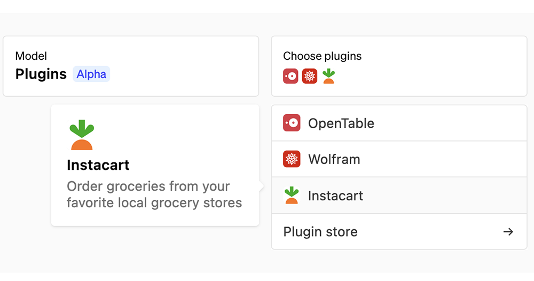Click the large Instacart carrot logo in tooltip
The width and height of the screenshot is (534, 281).
click(82, 135)
